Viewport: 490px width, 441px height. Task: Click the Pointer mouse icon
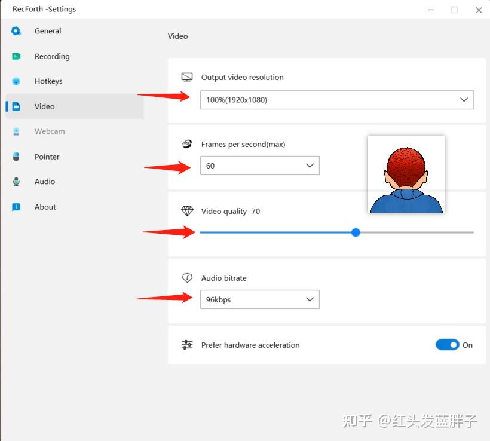coord(16,157)
